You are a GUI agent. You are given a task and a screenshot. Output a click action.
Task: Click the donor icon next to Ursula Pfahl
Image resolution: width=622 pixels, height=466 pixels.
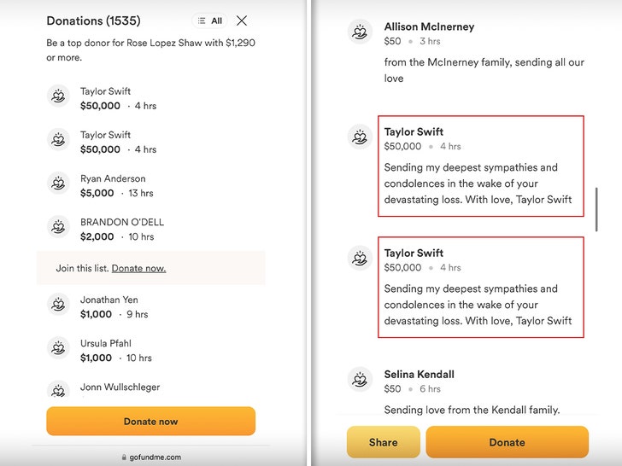pyautogui.click(x=58, y=347)
